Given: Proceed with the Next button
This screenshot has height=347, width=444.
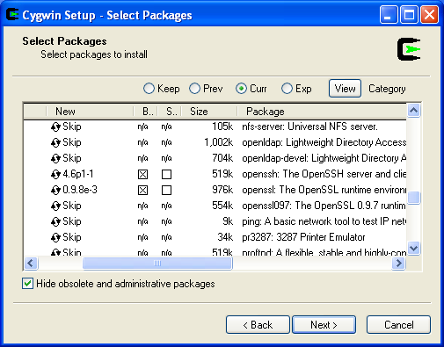Looking at the screenshot, I should click(324, 325).
